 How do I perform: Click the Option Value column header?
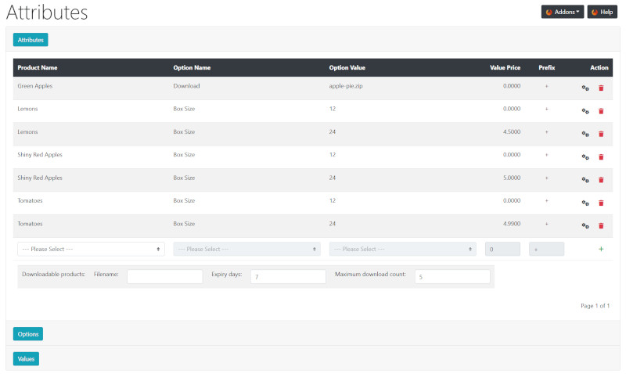[347, 67]
